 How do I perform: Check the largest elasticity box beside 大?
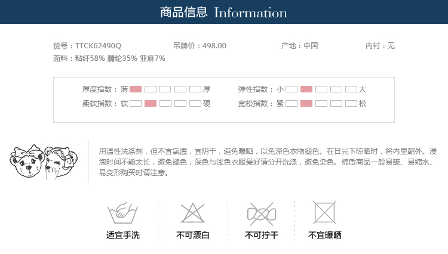351,89
